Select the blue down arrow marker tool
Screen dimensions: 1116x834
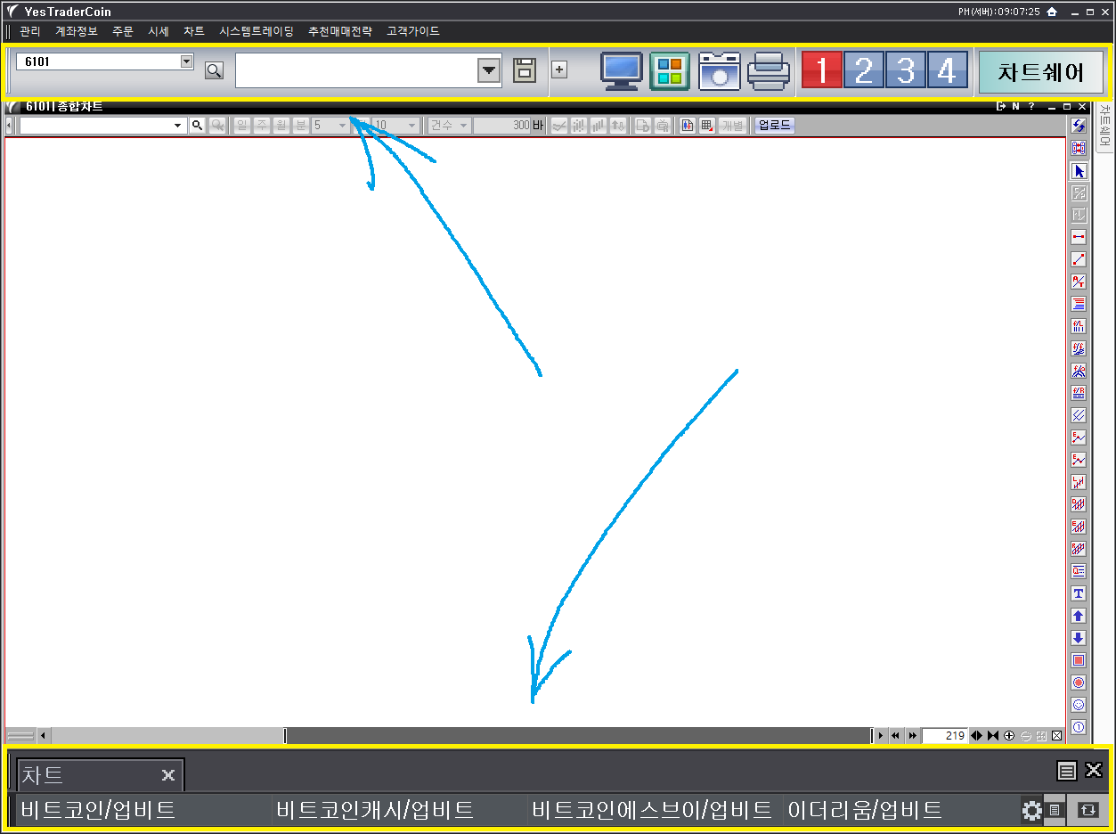point(1079,639)
